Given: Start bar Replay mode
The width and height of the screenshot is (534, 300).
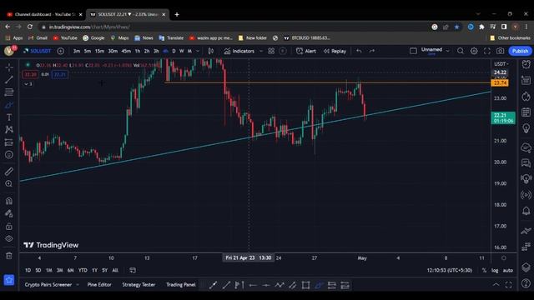Looking at the screenshot, I should point(335,51).
